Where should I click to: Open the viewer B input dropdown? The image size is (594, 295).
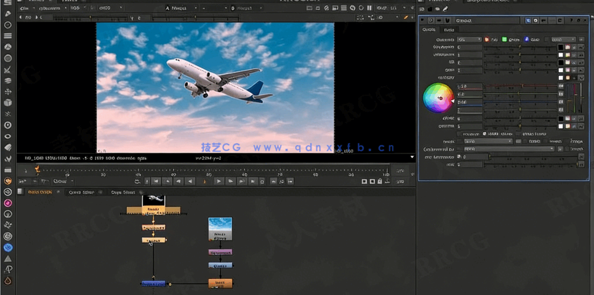pyautogui.click(x=247, y=7)
